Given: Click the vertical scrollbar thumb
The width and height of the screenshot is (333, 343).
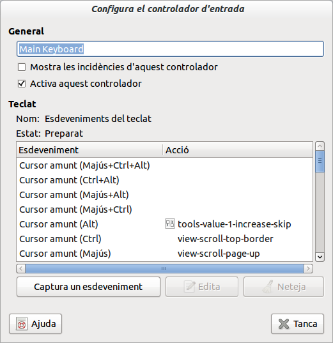Looking at the screenshot, I should 320,162.
